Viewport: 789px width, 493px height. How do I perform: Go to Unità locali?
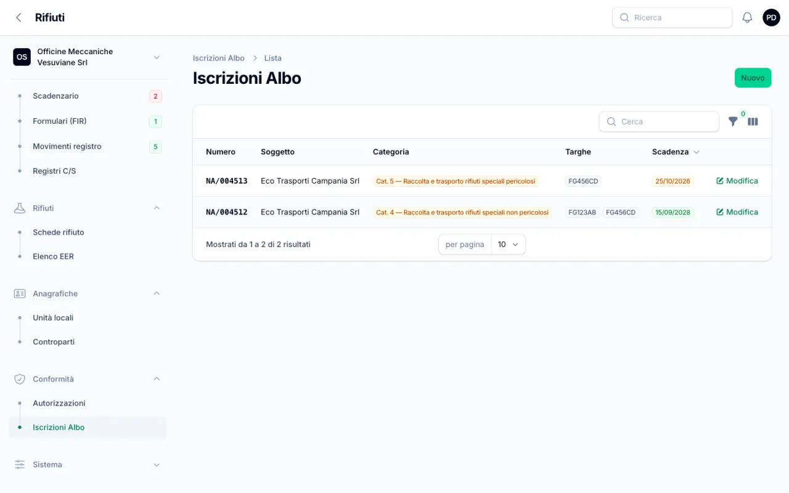(88, 318)
